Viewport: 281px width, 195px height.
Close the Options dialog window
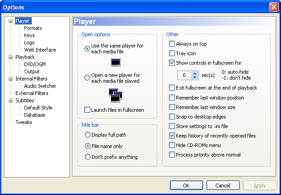pos(273,7)
